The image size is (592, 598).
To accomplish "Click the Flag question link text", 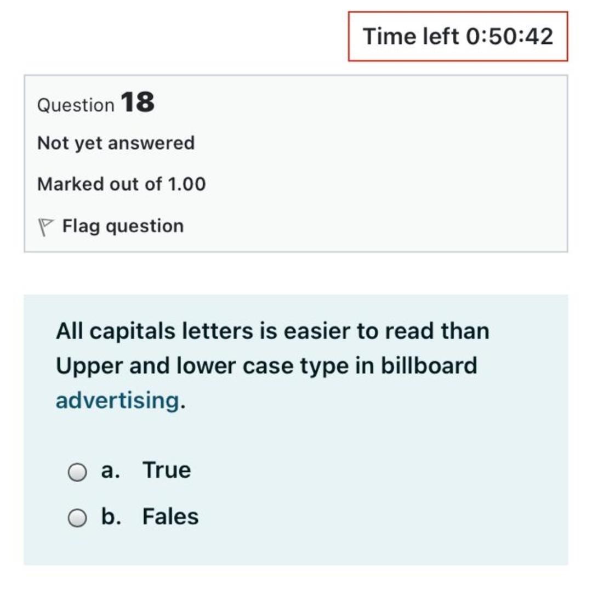I will click(x=123, y=225).
